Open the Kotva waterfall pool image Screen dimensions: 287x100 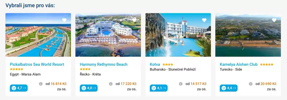pyautogui.click(x=178, y=35)
